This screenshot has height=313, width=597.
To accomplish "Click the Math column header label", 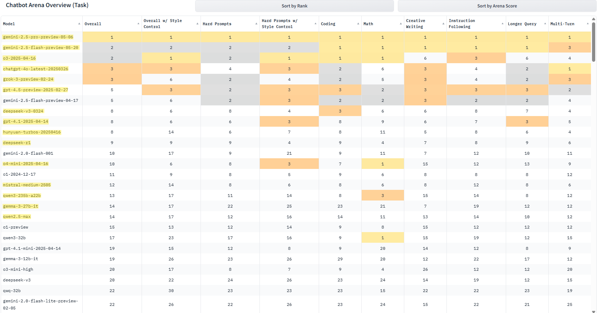I will point(368,24).
